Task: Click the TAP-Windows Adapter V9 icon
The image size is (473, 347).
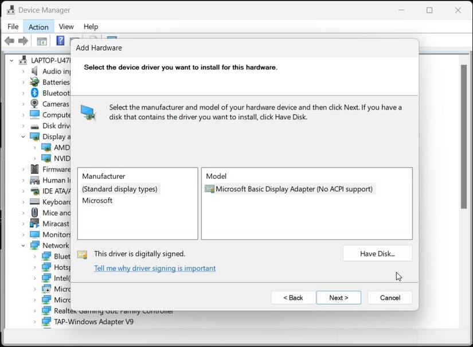Action: click(x=46, y=322)
